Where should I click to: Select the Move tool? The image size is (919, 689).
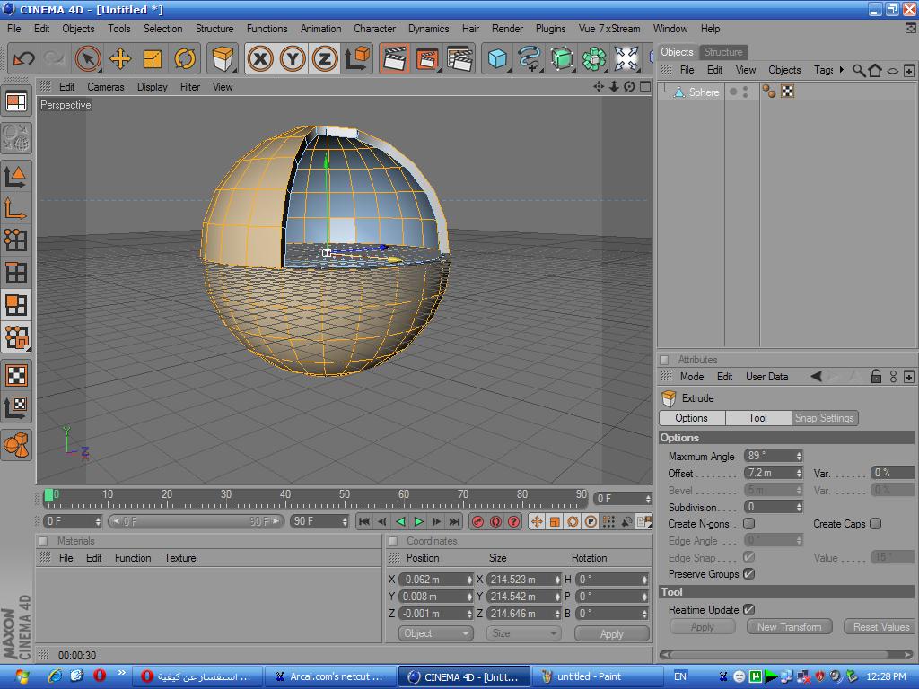click(x=120, y=58)
